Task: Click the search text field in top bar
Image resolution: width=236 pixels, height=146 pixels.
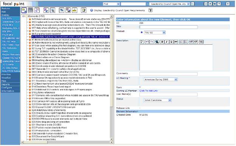Action: click(134, 4)
